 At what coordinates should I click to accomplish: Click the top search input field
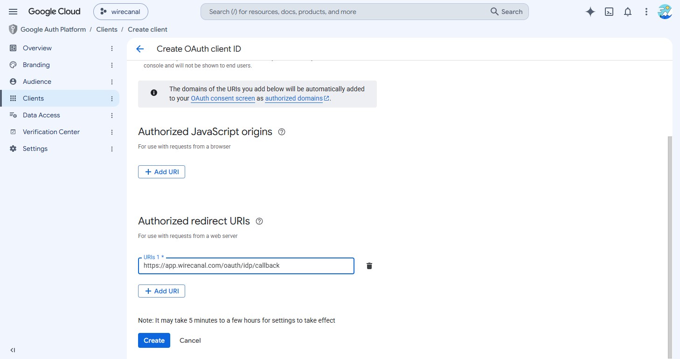coord(345,12)
